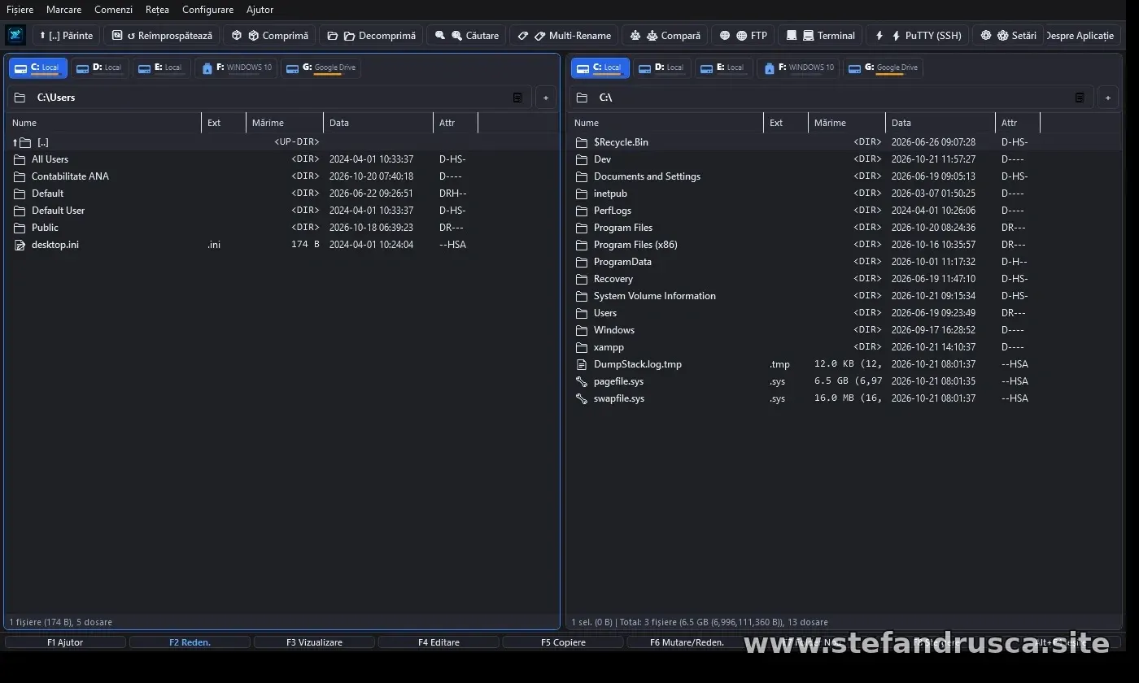
Task: Select the Program Files (x86) folder
Action: [x=844, y=245]
